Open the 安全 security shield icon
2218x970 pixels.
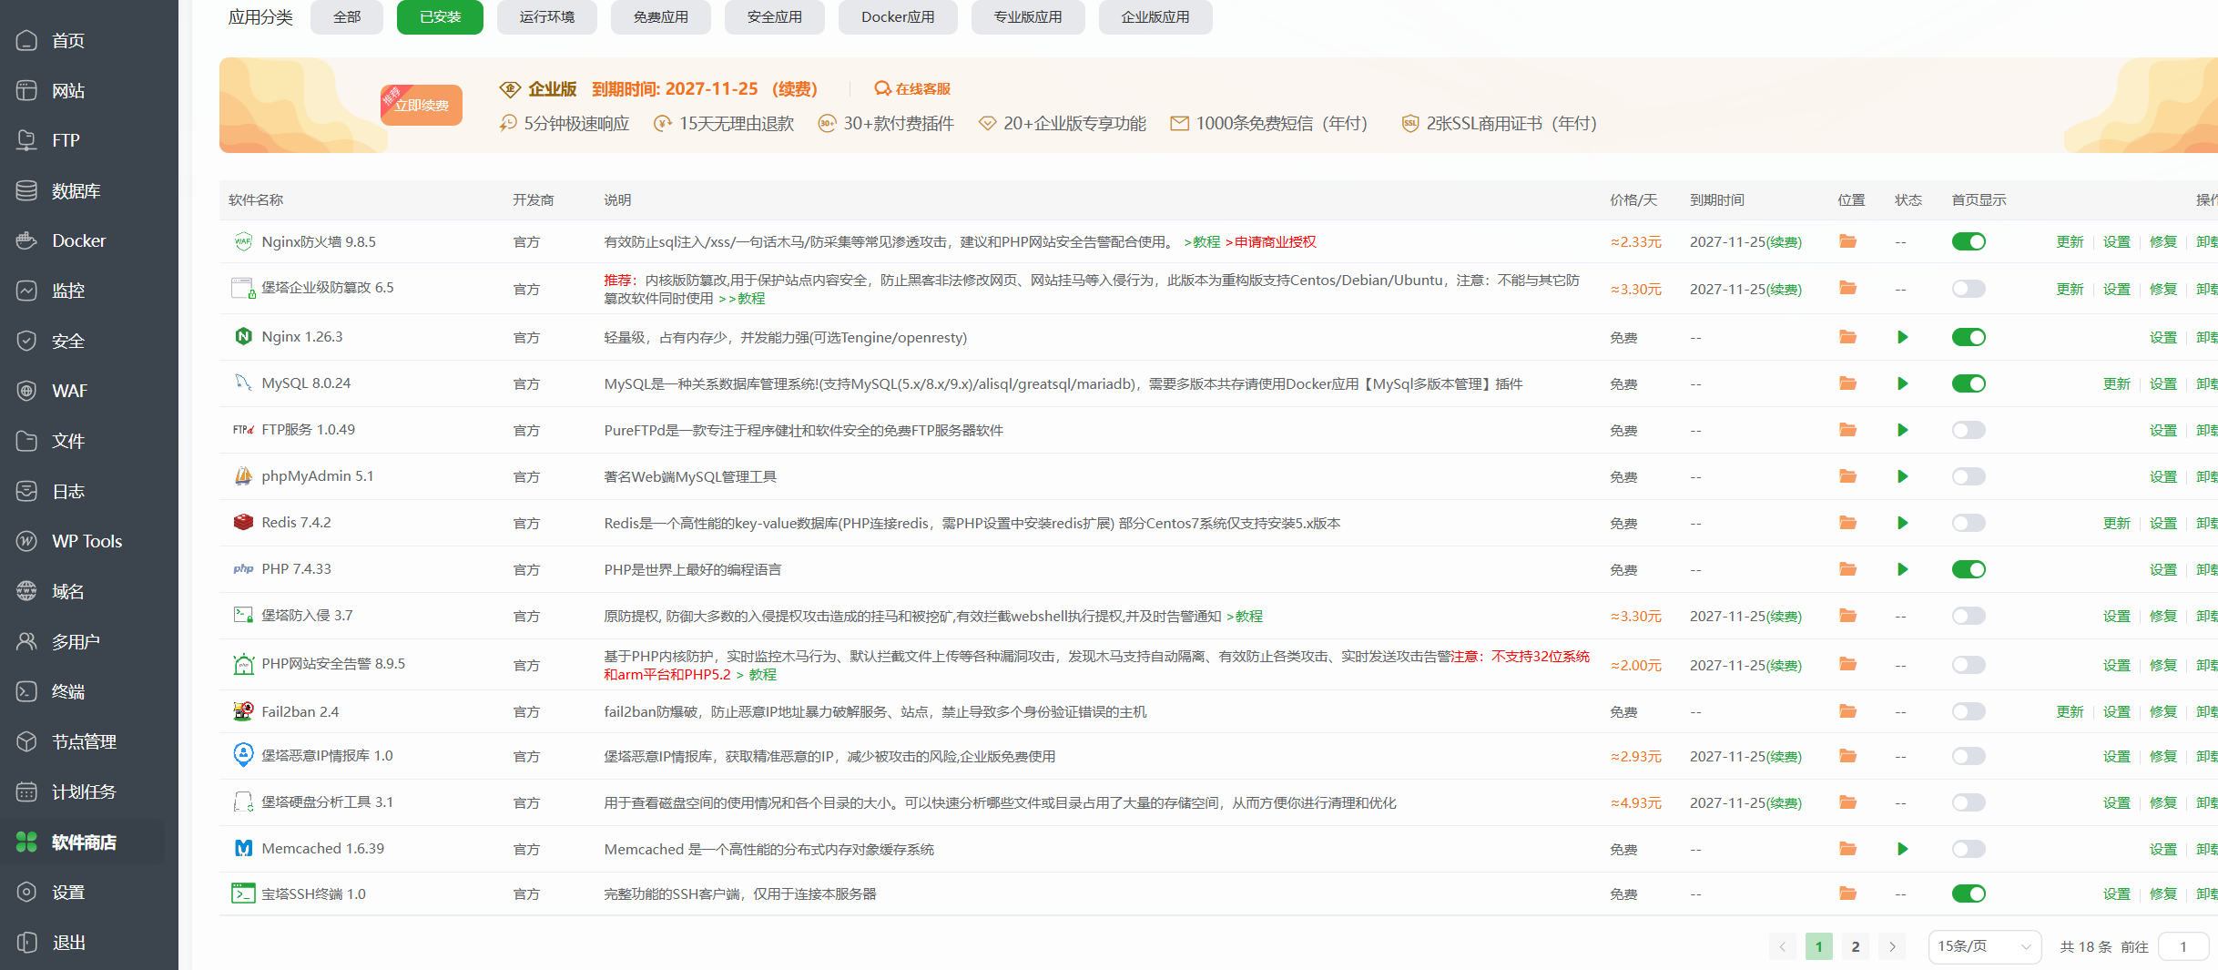tap(27, 341)
